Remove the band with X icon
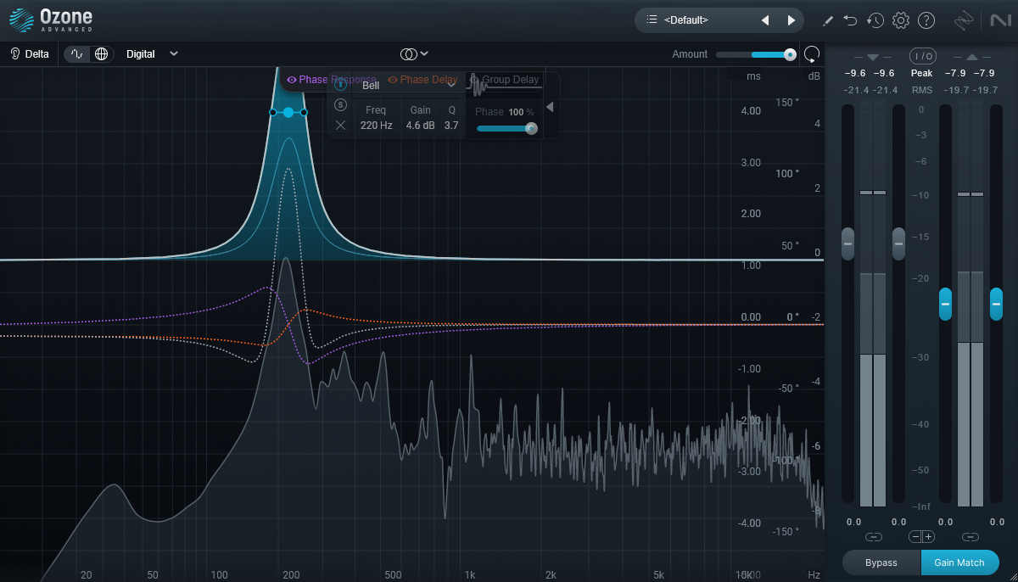This screenshot has width=1018, height=582. tap(340, 126)
